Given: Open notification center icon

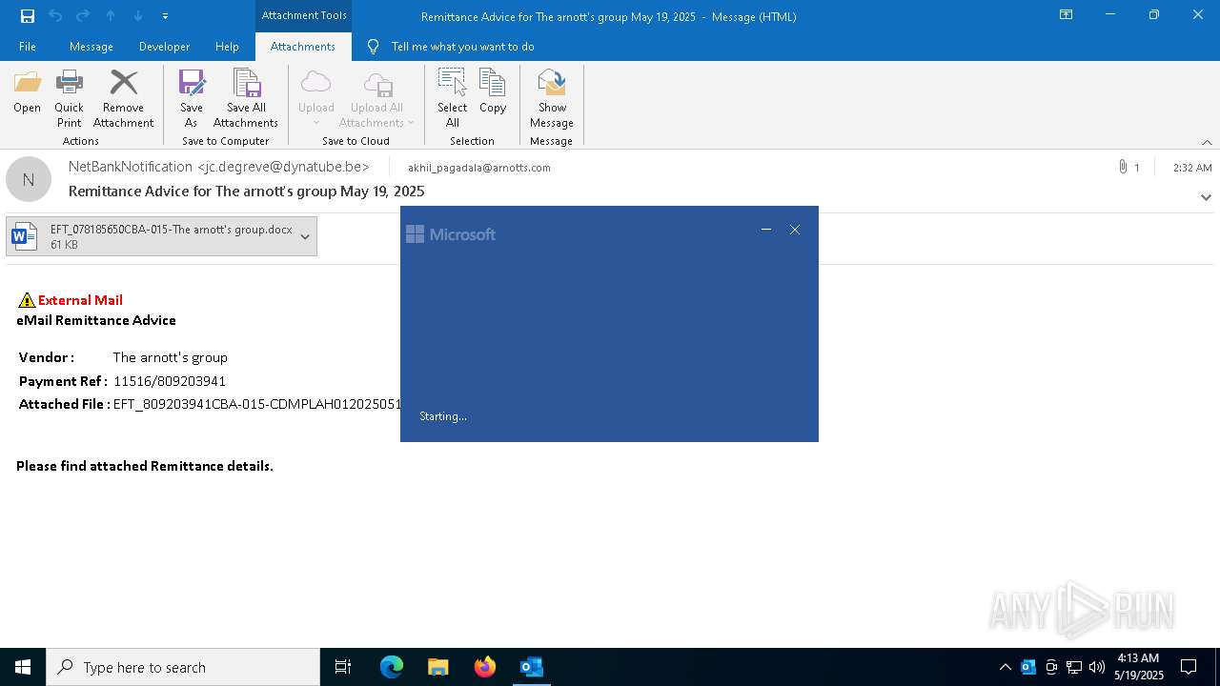Looking at the screenshot, I should (x=1189, y=667).
